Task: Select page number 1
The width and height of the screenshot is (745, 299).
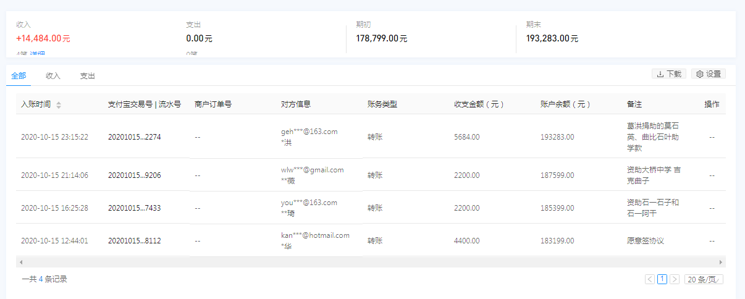Action: (x=662, y=279)
